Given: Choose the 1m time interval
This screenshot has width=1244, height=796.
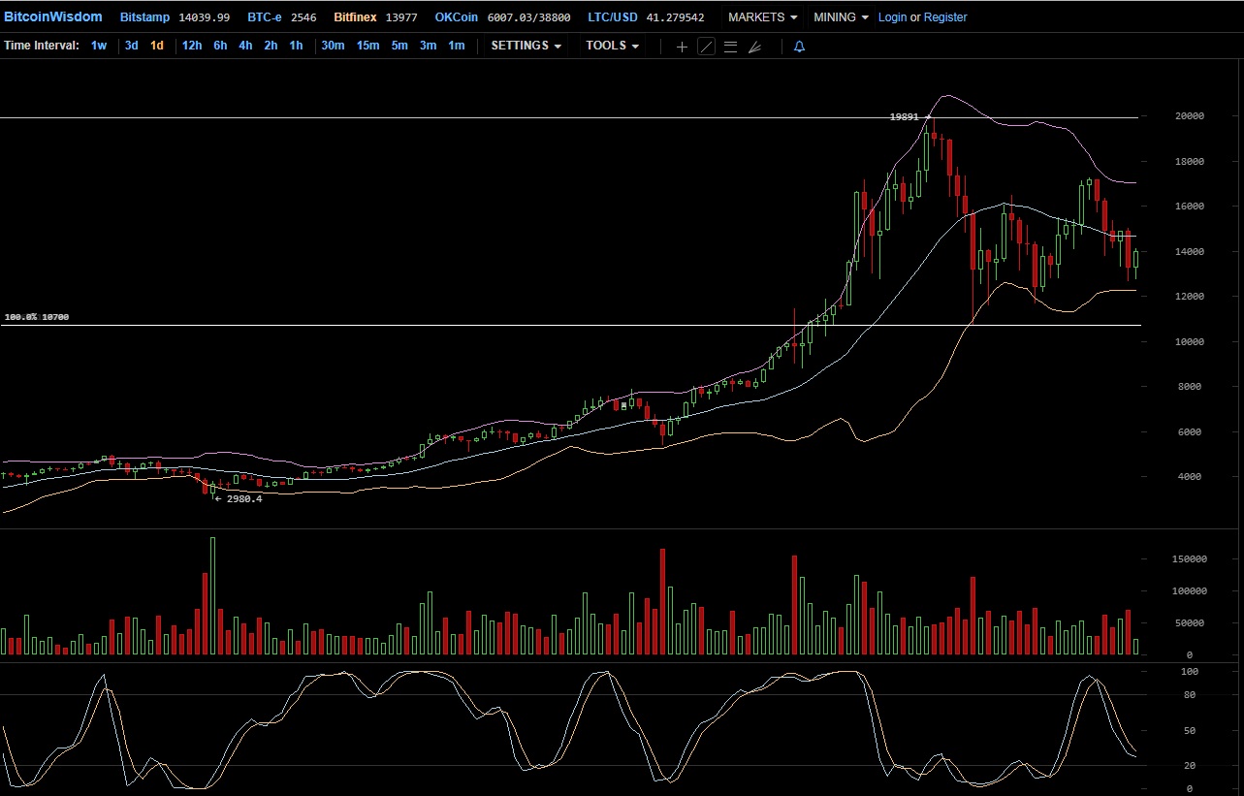Looking at the screenshot, I should tap(456, 46).
